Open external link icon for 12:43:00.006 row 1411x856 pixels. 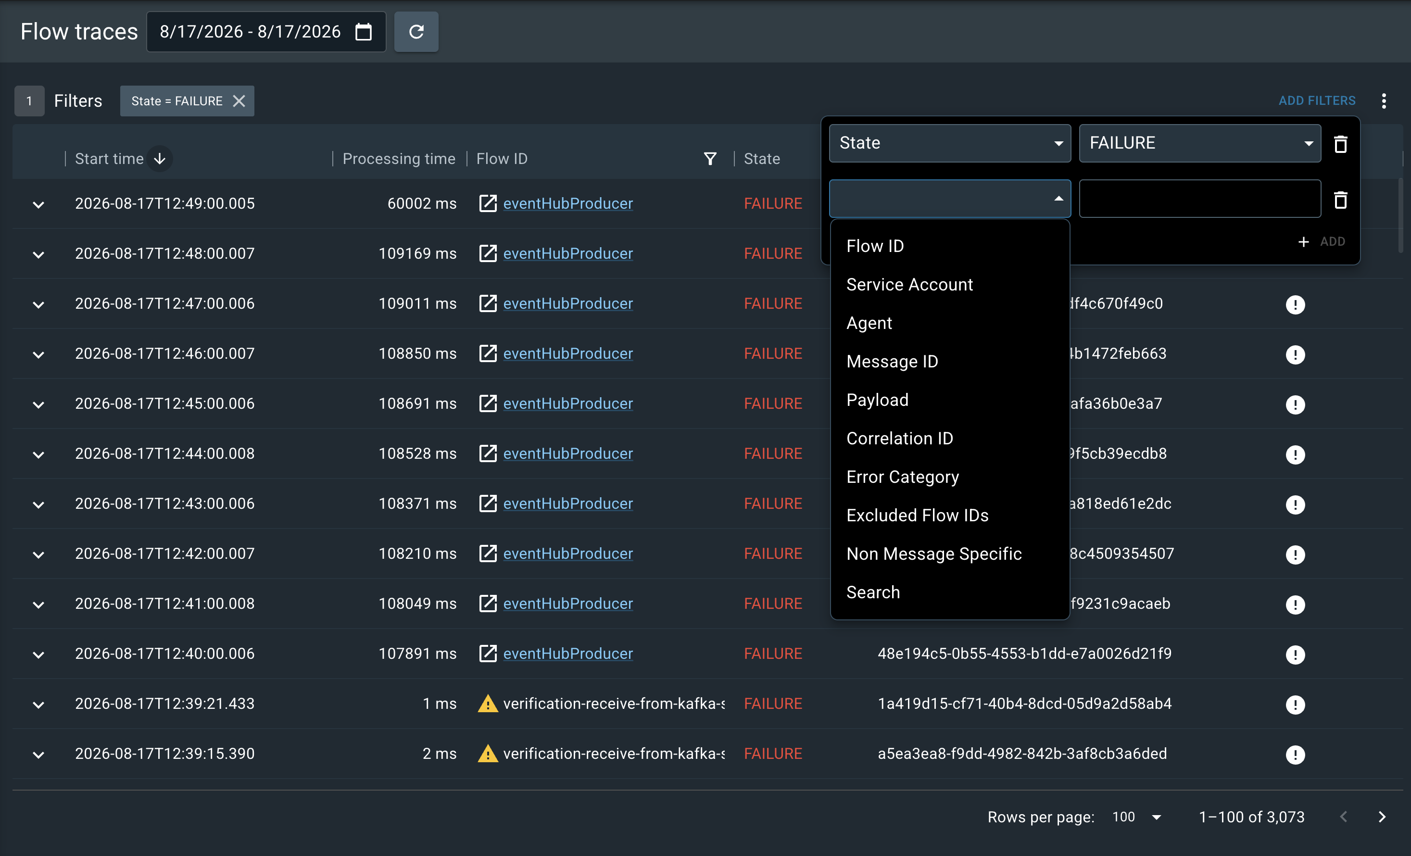(x=488, y=504)
